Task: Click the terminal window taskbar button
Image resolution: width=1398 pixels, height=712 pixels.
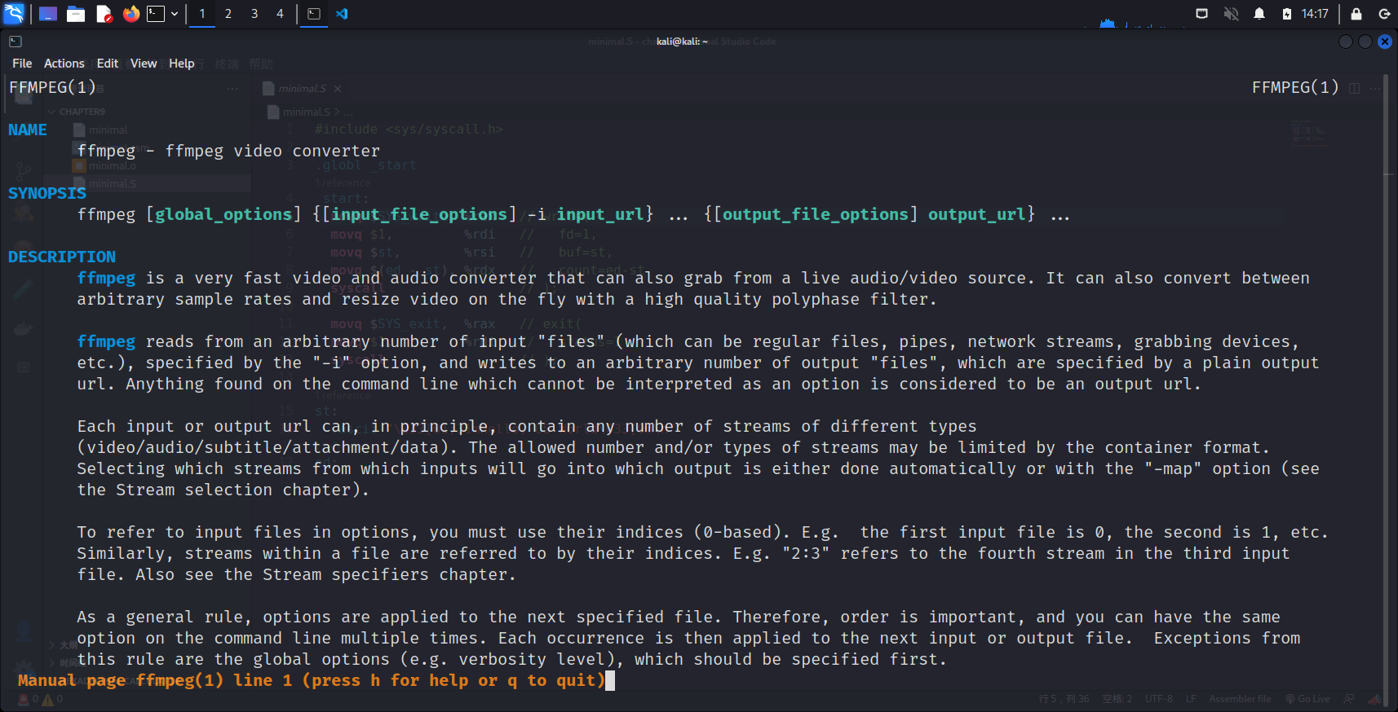Action: click(x=314, y=14)
